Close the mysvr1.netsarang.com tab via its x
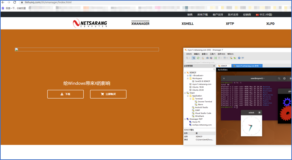This screenshot has width=292, height=160. coord(261,66)
